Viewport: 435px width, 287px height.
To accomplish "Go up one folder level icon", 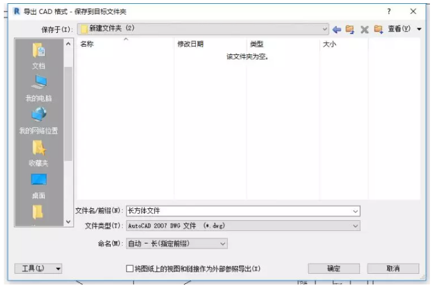I will pos(350,29).
